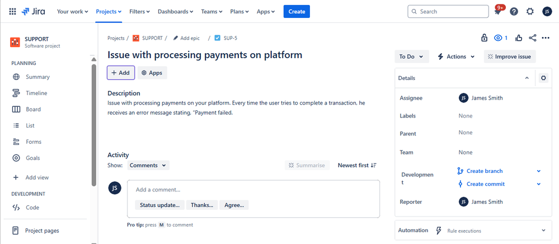Viewport: 559px width, 244px height.
Task: Click the sidebar vertical scrollbar
Action: 94,125
